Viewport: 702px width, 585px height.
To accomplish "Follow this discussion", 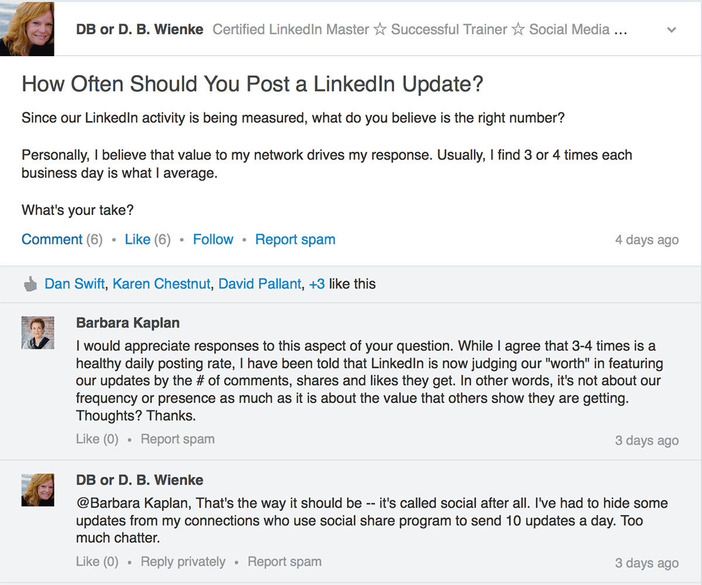I will (x=213, y=239).
